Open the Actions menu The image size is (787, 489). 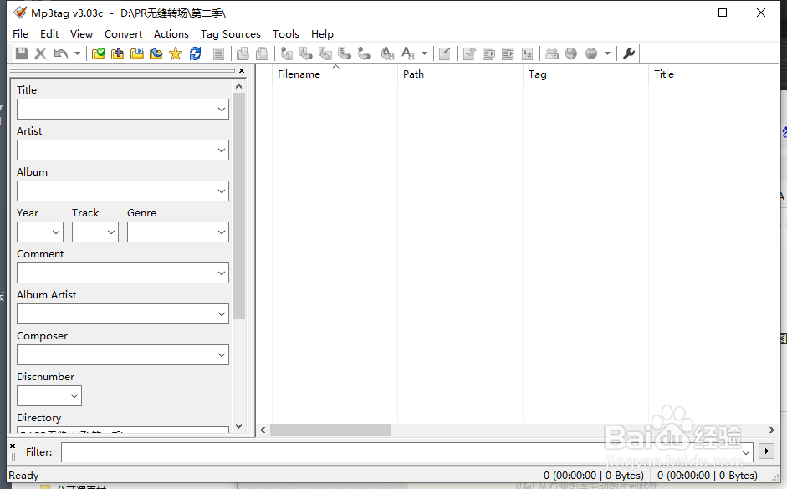pos(171,33)
